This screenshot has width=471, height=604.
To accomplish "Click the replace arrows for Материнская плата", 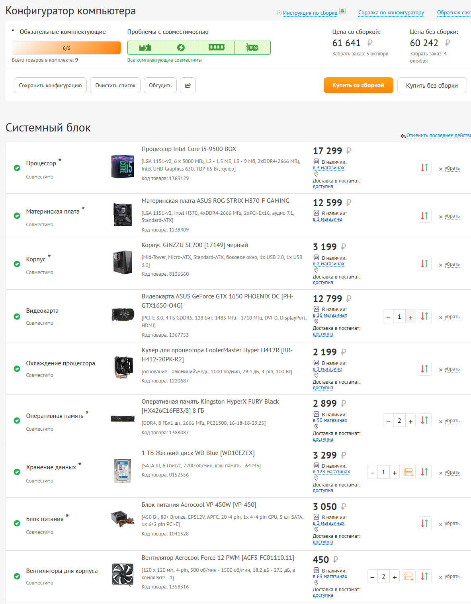I will point(424,216).
